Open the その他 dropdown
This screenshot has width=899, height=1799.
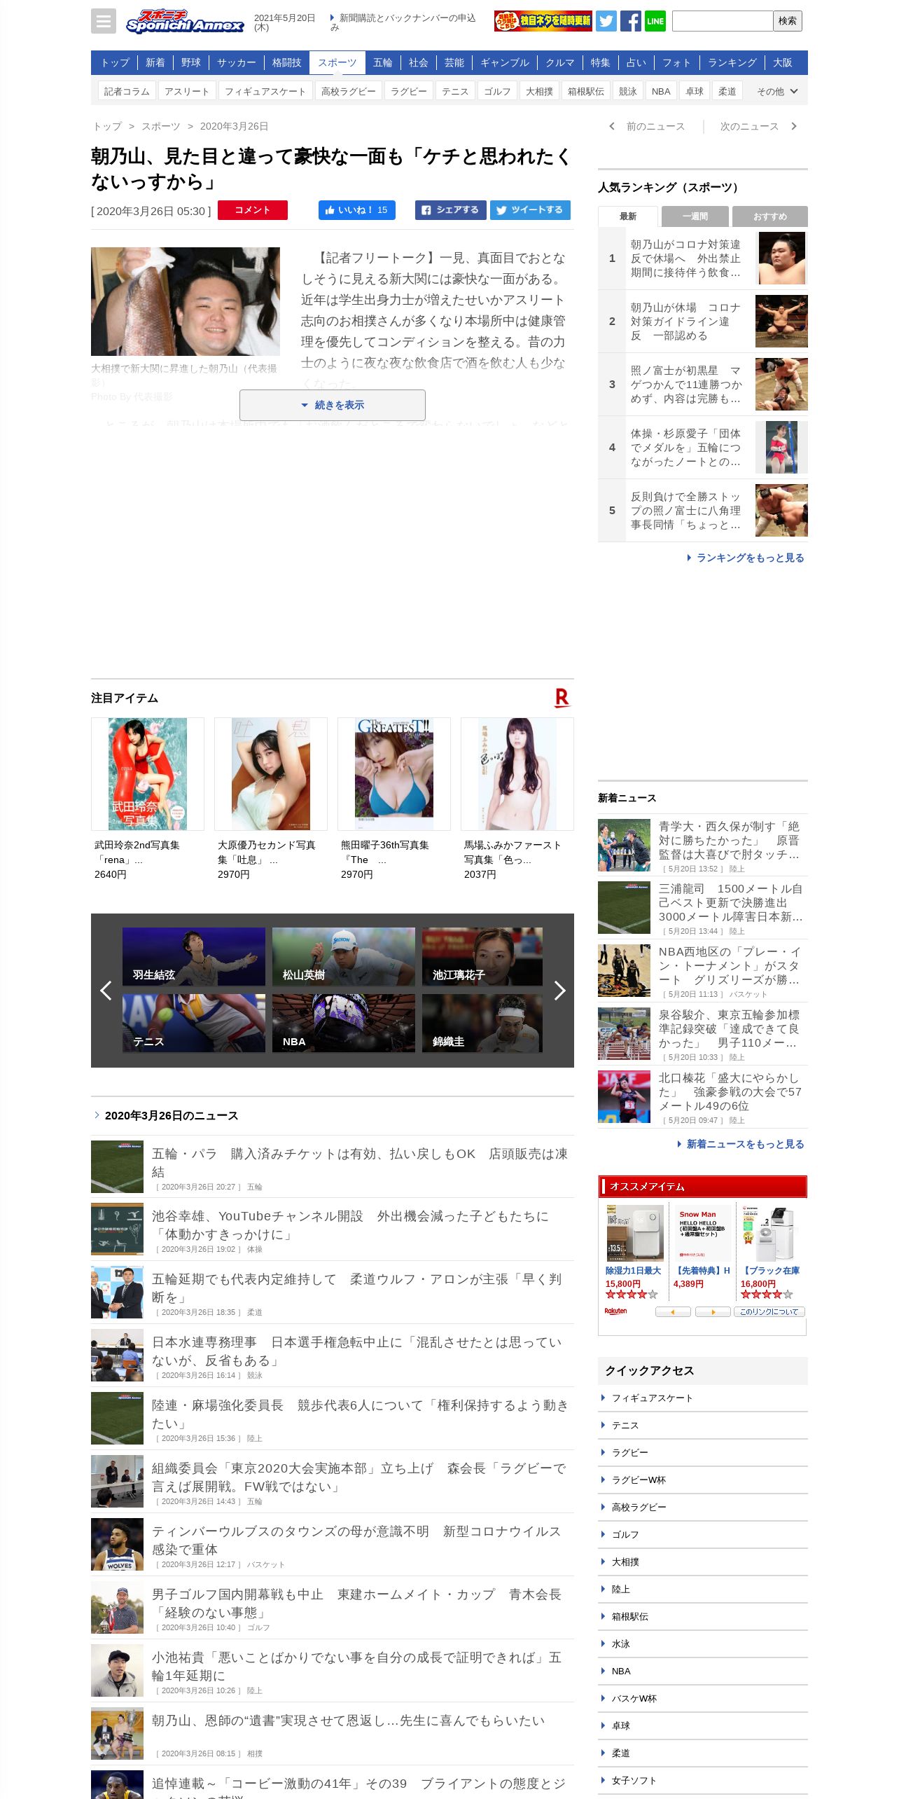pos(777,92)
